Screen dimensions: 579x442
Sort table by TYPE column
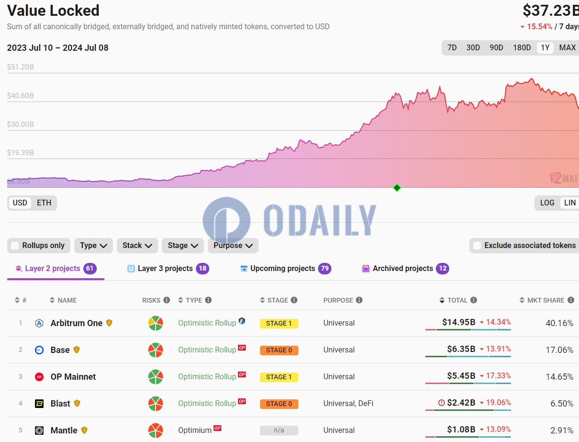pos(190,300)
